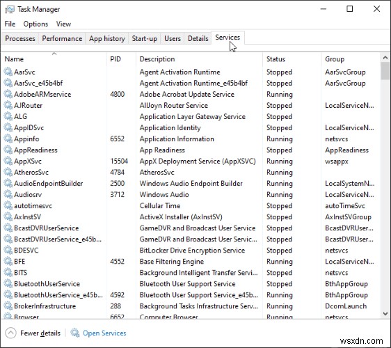
Task: Click the AudioEndpointBuilder gear icon
Action: click(8, 183)
